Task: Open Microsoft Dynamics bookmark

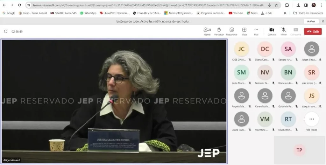Action: 179,13
